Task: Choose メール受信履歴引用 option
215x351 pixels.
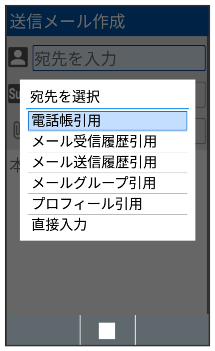Action: [x=108, y=142]
